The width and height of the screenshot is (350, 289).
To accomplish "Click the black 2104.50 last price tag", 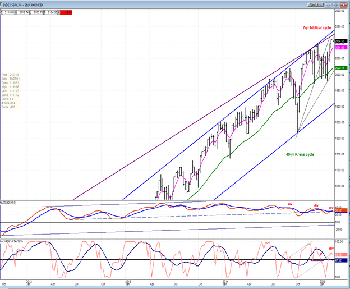I will click(x=341, y=42).
